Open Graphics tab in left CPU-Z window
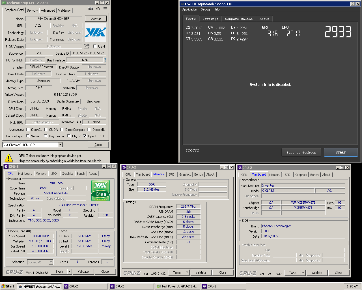 pos(68,174)
